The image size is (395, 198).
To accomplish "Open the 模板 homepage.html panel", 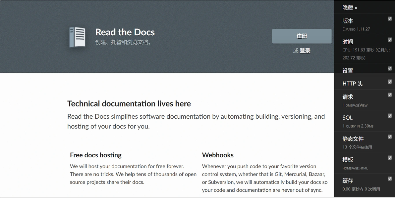I will (361, 164).
